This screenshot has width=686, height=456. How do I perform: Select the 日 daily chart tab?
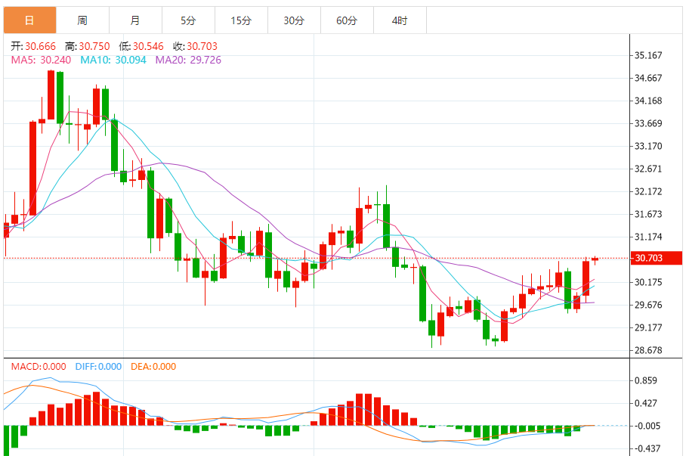(x=29, y=20)
